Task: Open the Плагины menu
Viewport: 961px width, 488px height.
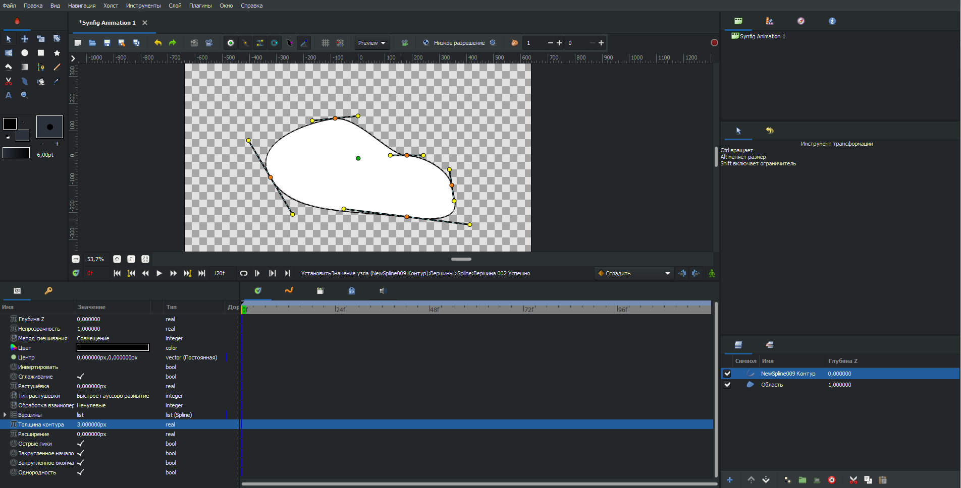Action: point(200,6)
